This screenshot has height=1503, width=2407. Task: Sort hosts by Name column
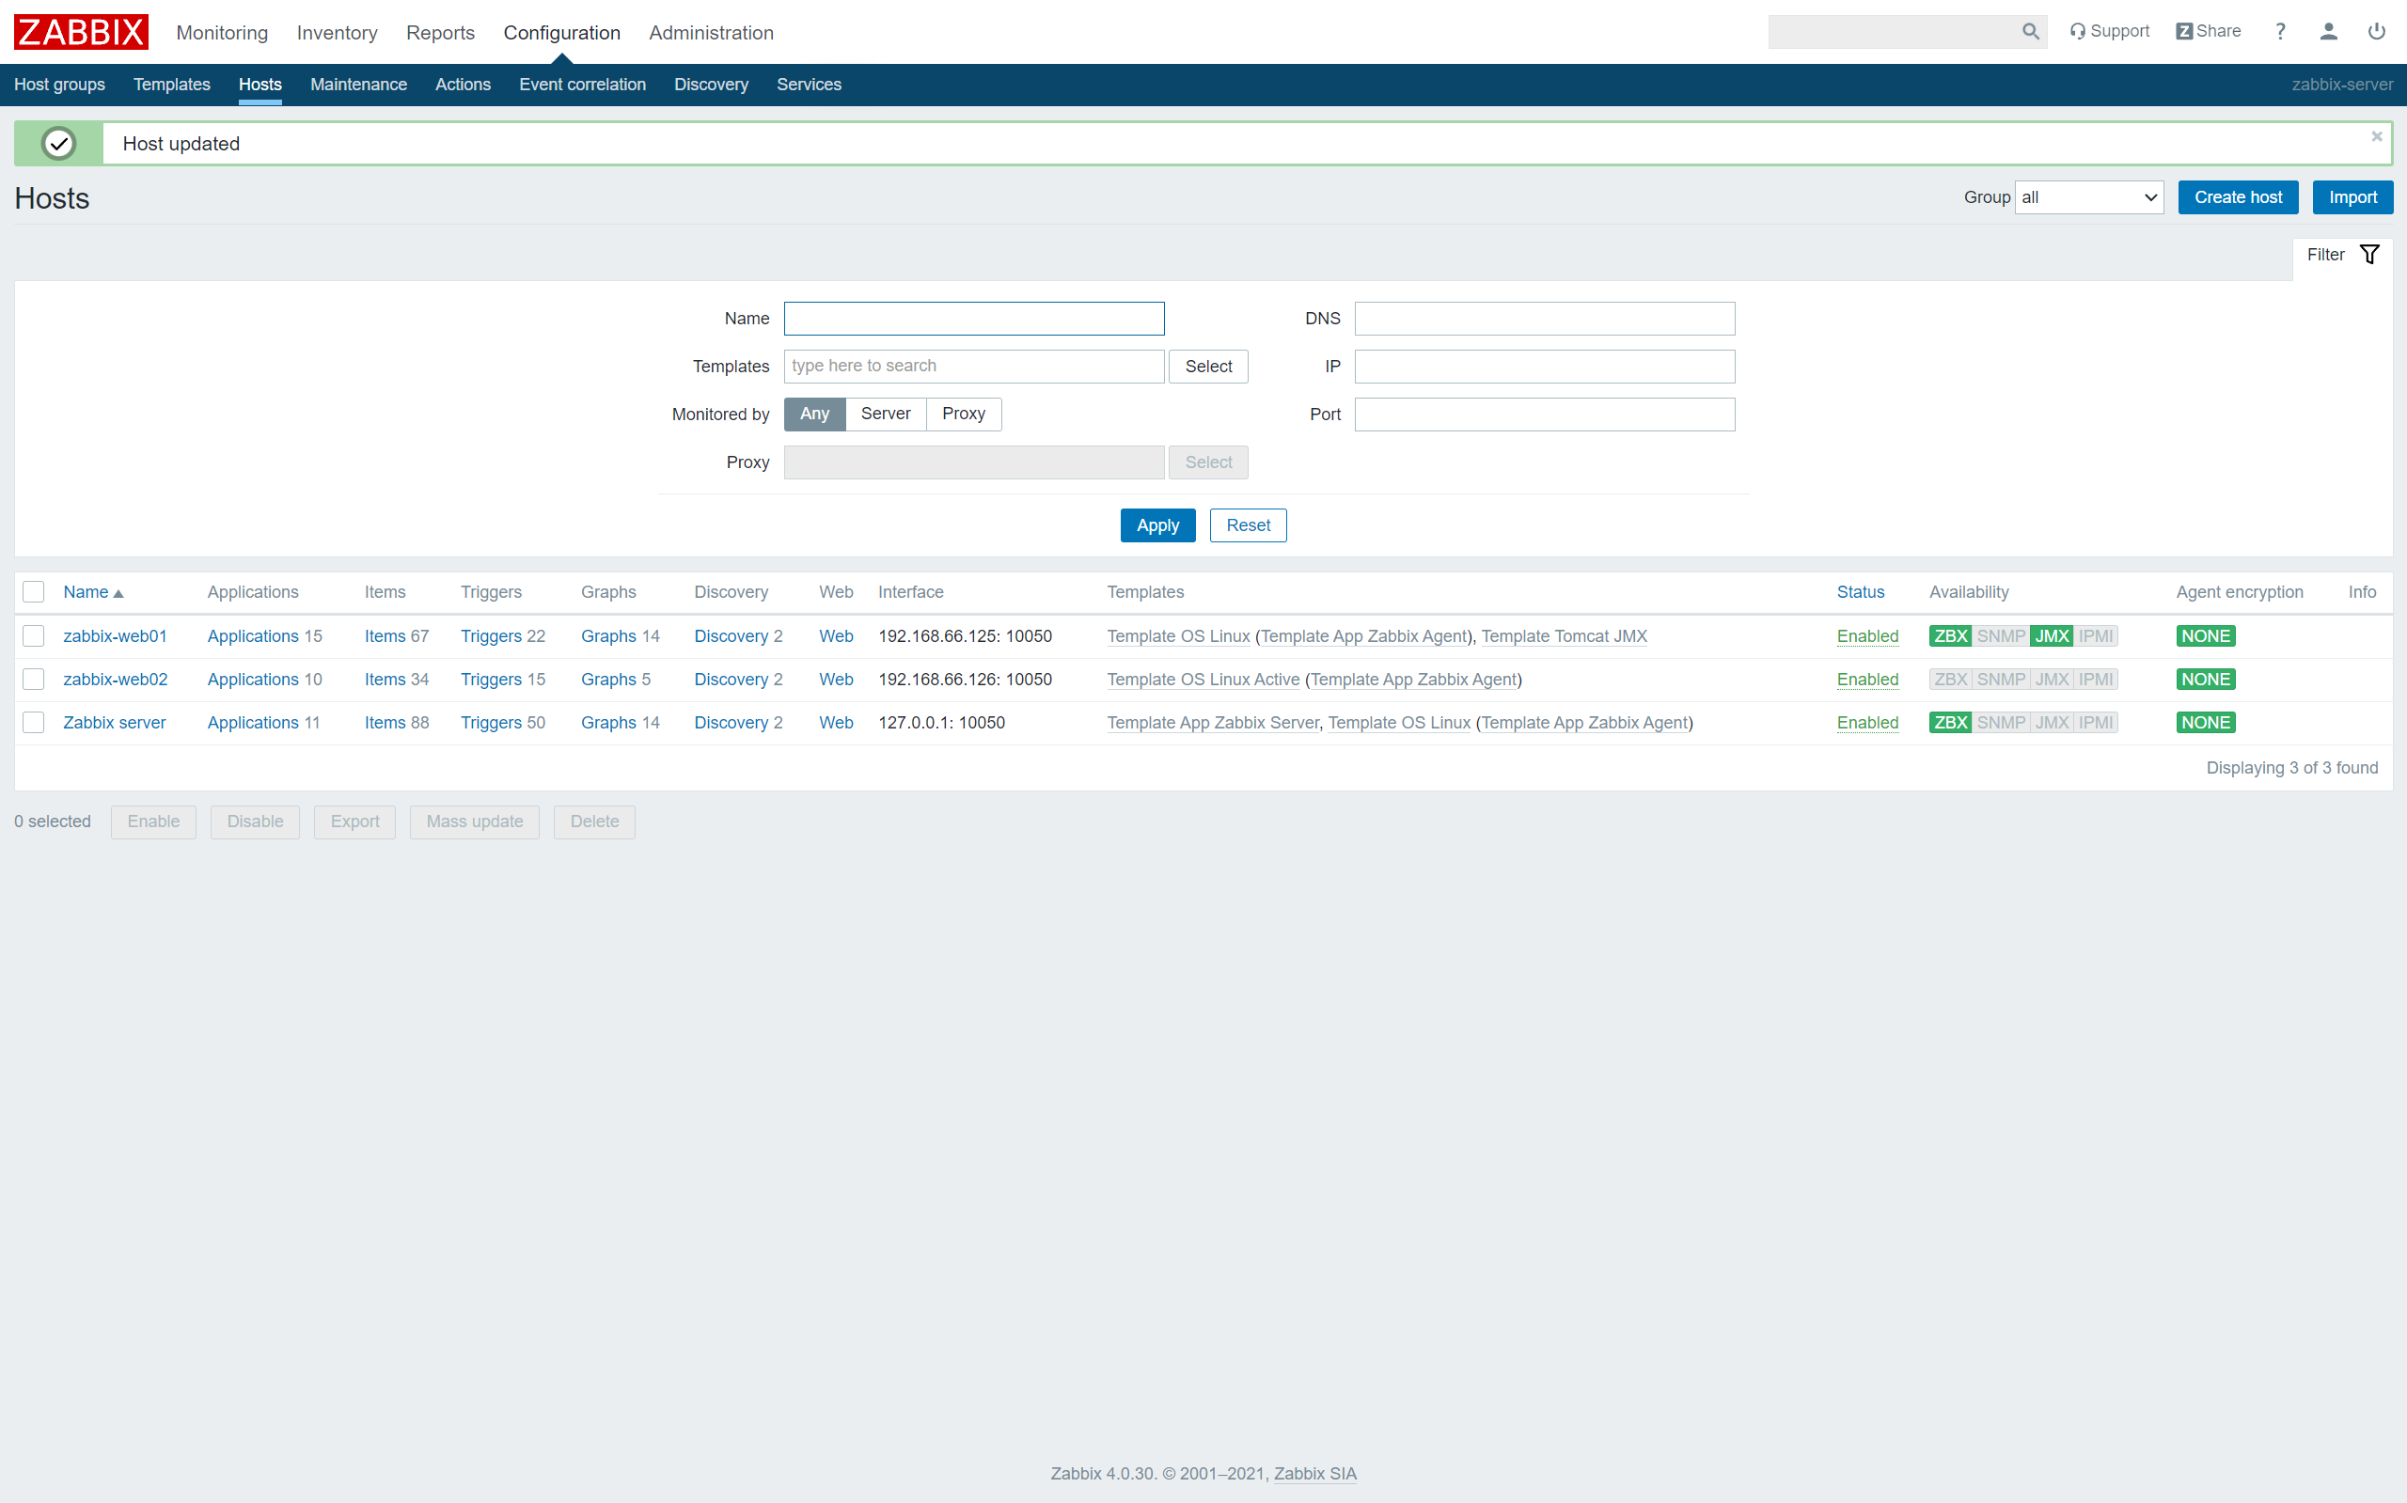(x=93, y=591)
